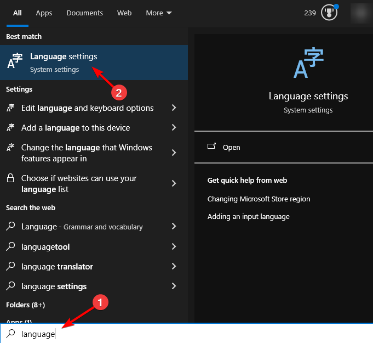Open Adding an input language help link
The height and width of the screenshot is (343, 373).
pyautogui.click(x=248, y=217)
